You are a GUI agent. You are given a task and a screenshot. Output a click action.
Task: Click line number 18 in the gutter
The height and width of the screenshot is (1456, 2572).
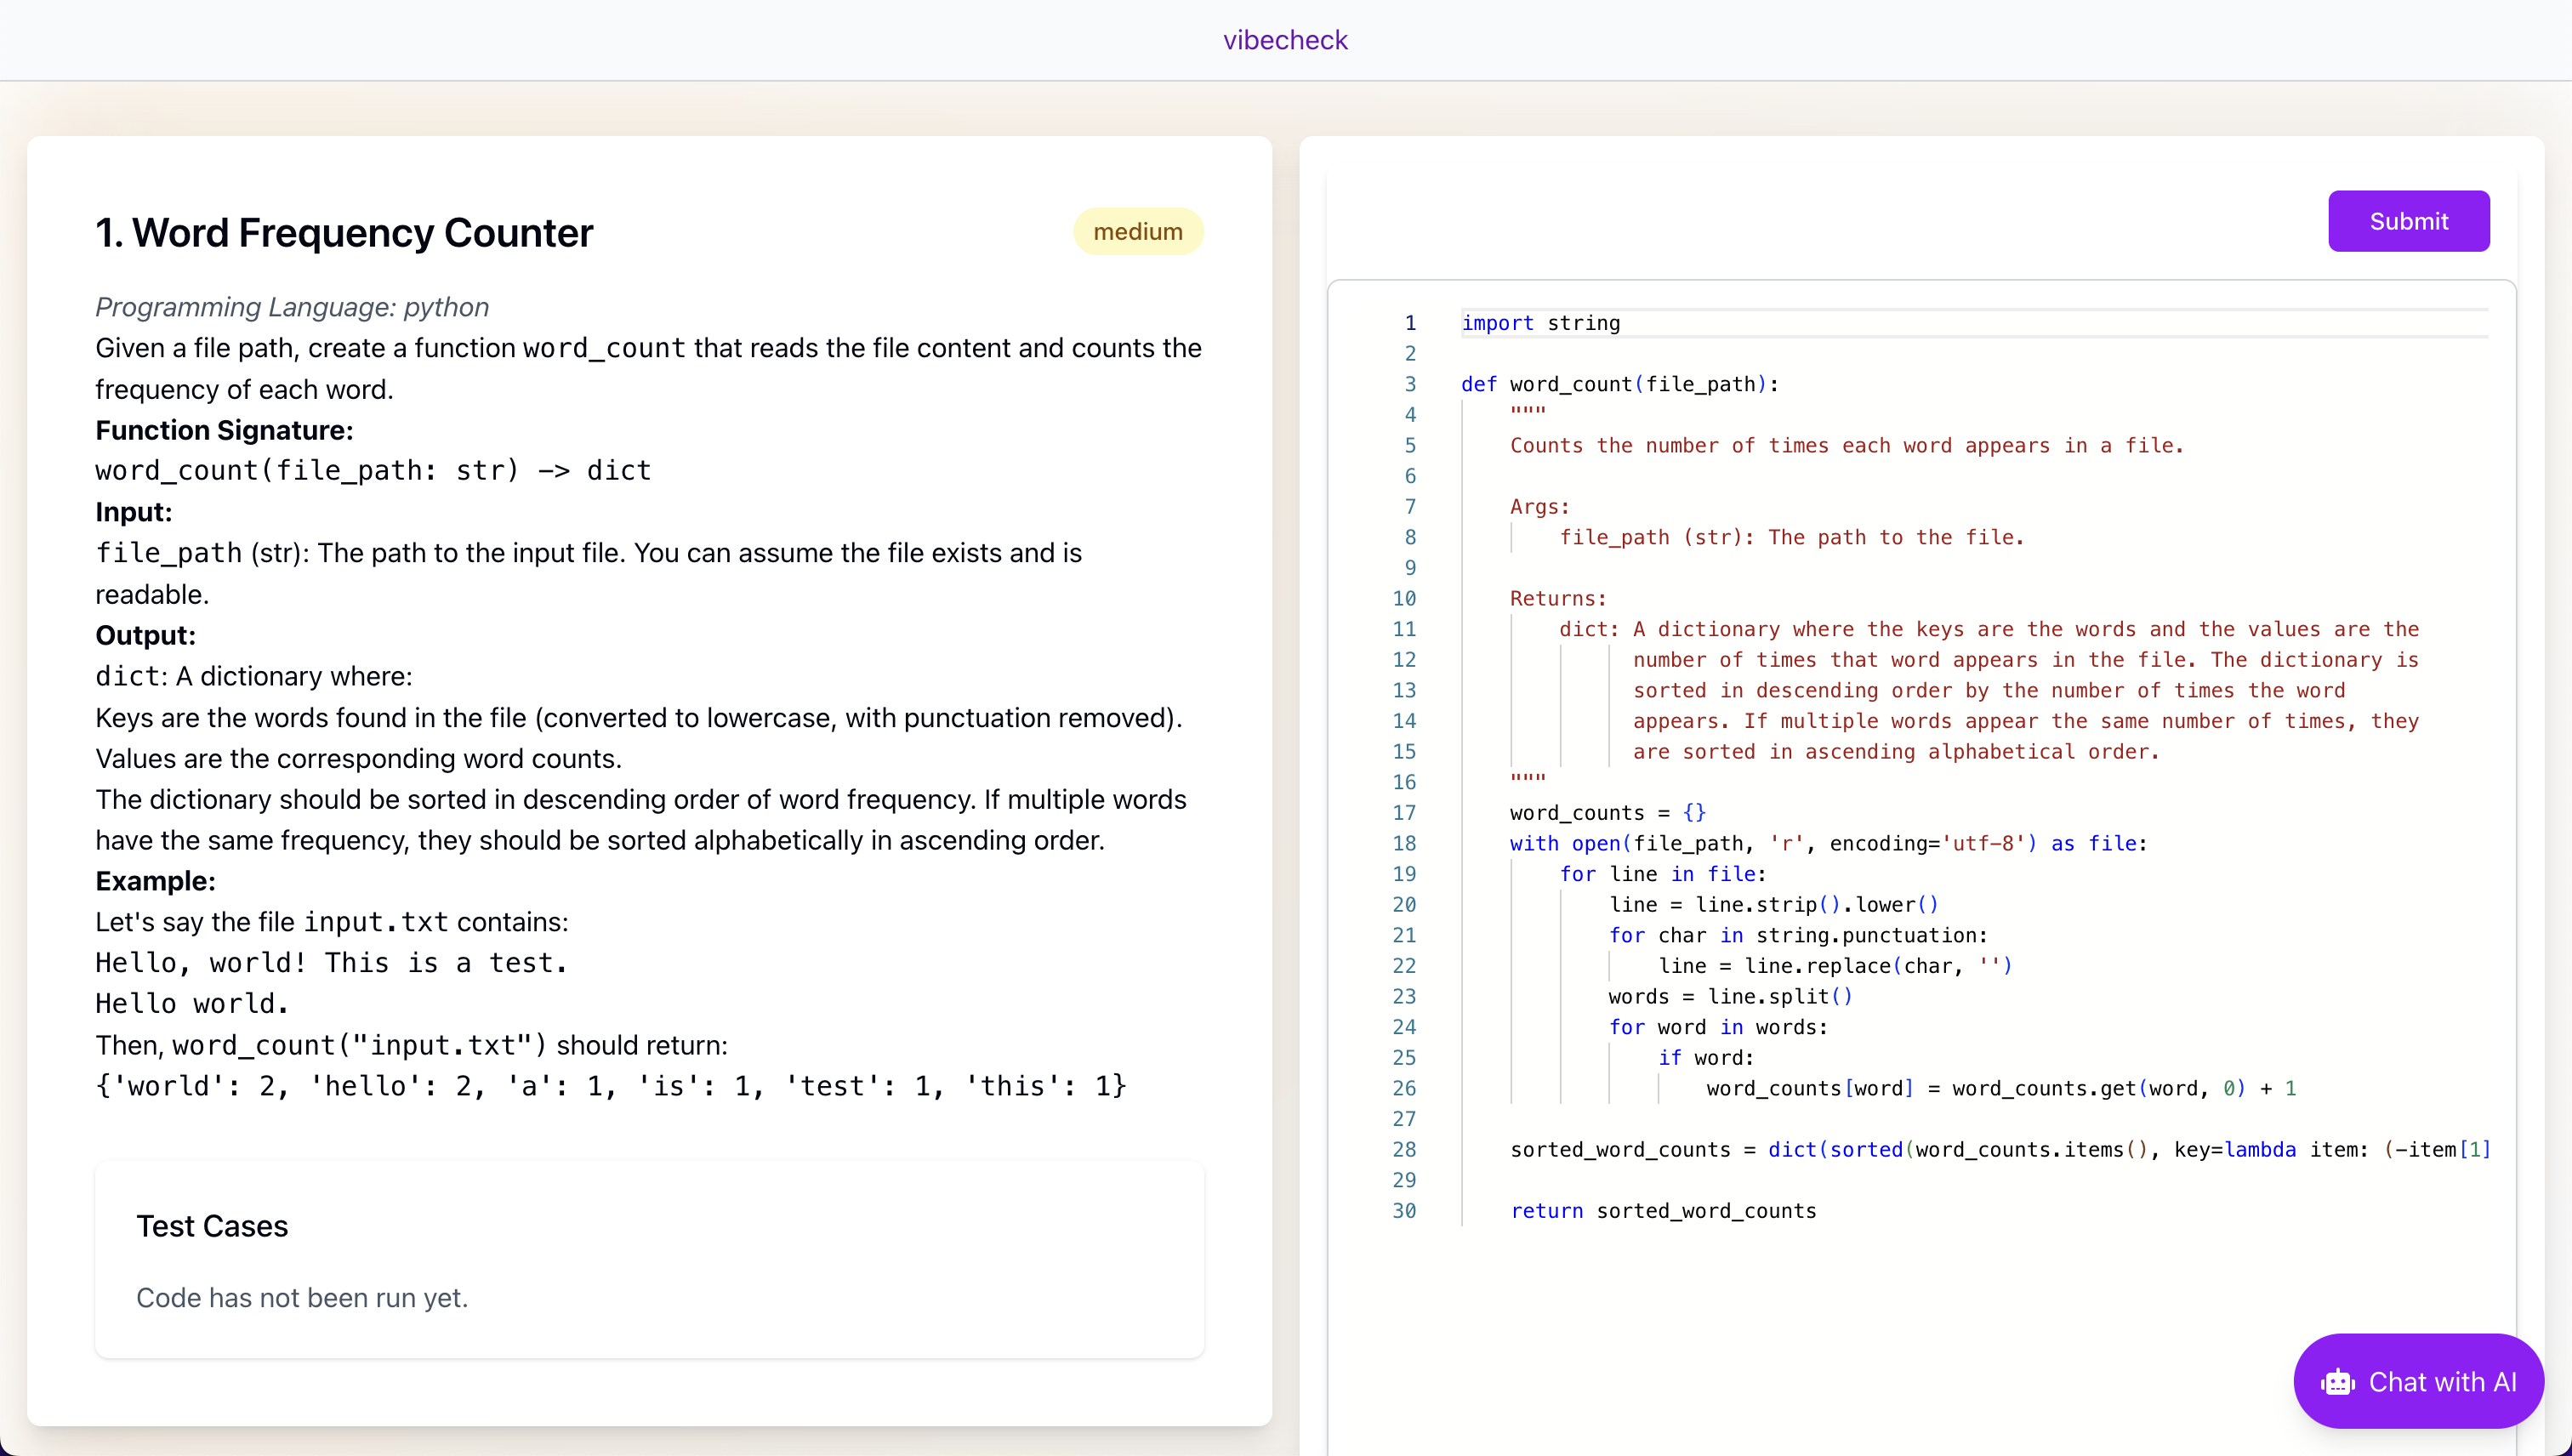1404,843
